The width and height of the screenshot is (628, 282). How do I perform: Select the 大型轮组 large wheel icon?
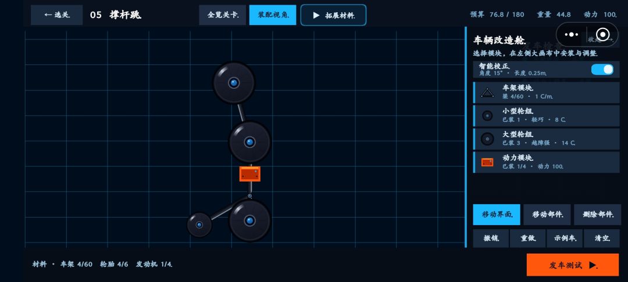click(x=487, y=139)
